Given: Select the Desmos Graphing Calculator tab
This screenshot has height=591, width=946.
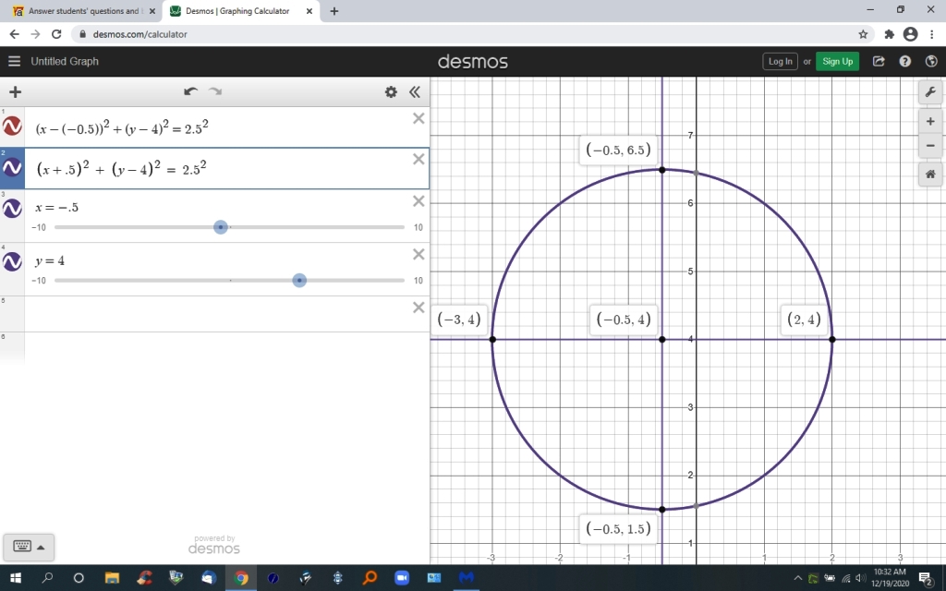Looking at the screenshot, I should pos(237,11).
